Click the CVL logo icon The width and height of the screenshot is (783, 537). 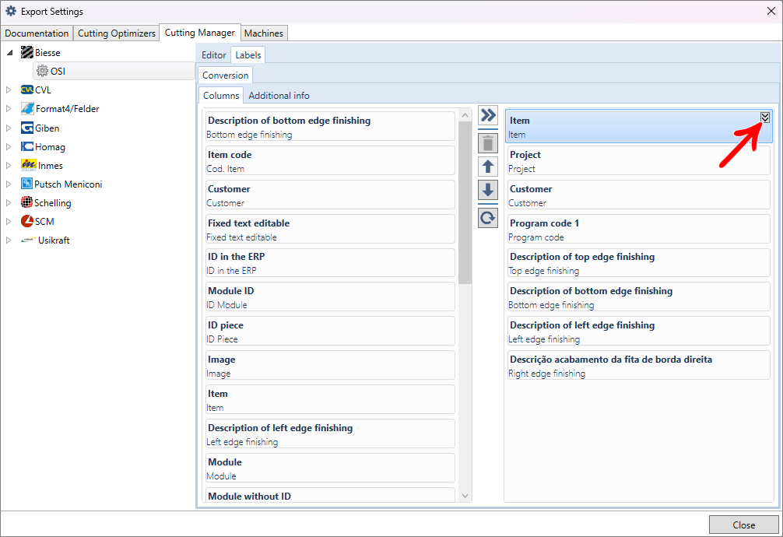[27, 90]
